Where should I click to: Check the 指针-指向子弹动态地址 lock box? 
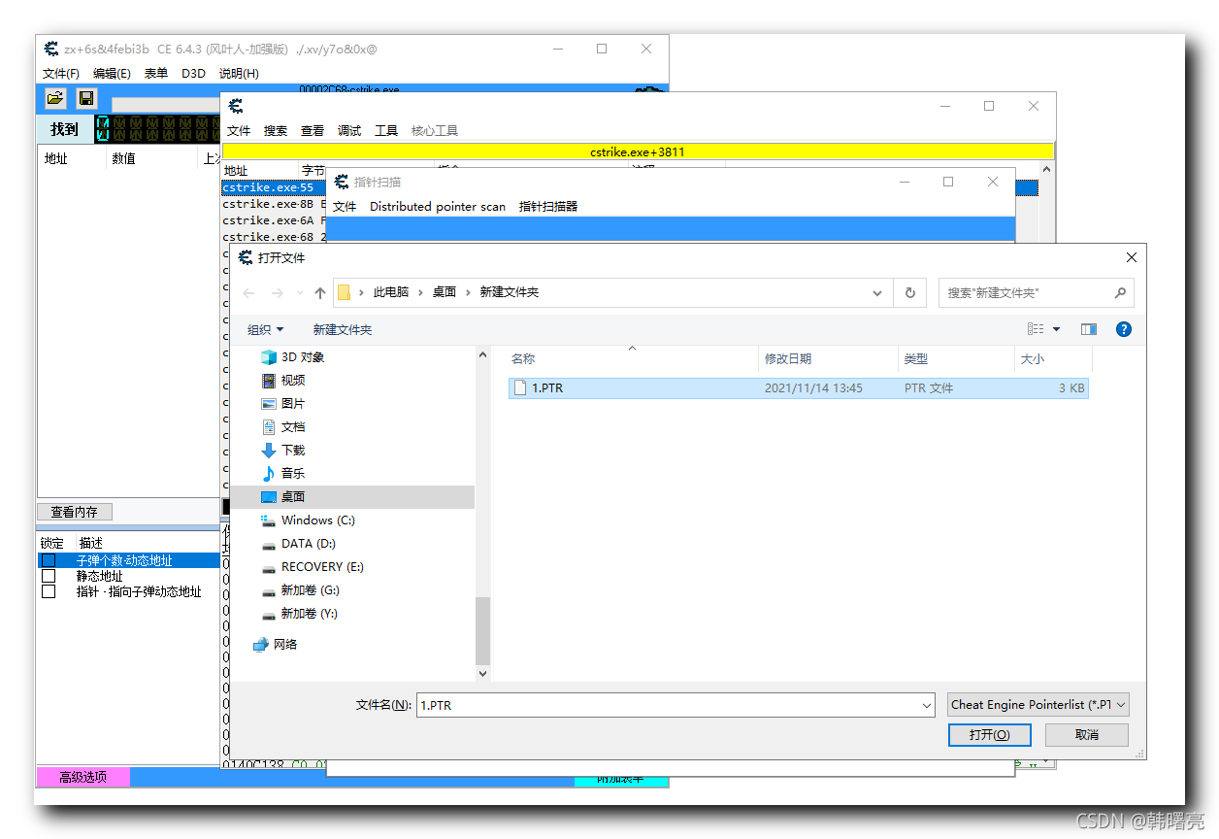[49, 591]
